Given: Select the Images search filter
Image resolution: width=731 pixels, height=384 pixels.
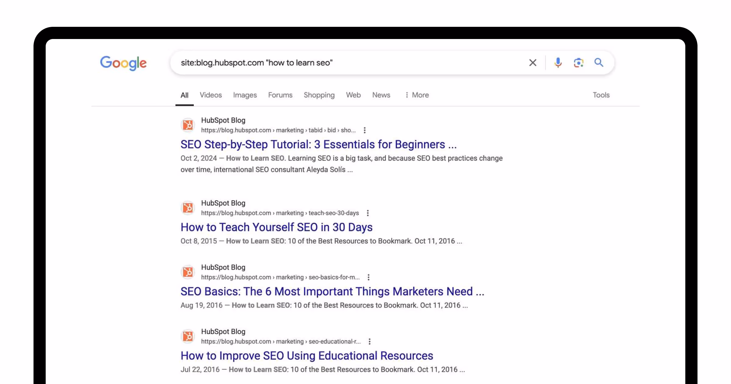Looking at the screenshot, I should pyautogui.click(x=245, y=95).
